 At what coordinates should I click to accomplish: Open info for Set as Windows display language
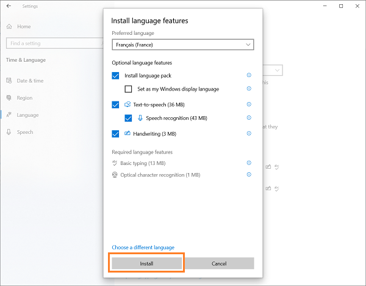[x=249, y=89]
